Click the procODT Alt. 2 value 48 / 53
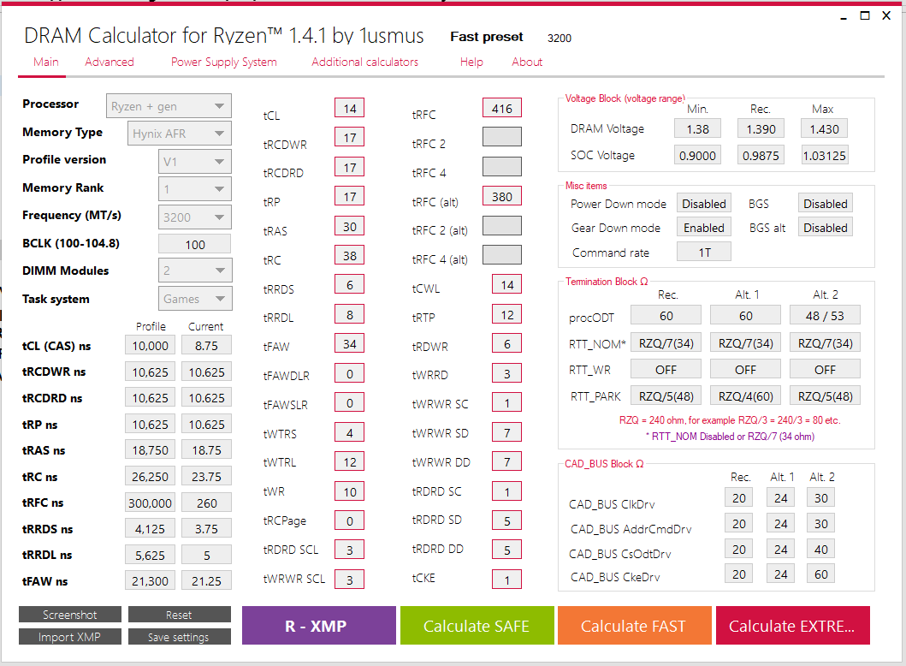 pyautogui.click(x=825, y=316)
